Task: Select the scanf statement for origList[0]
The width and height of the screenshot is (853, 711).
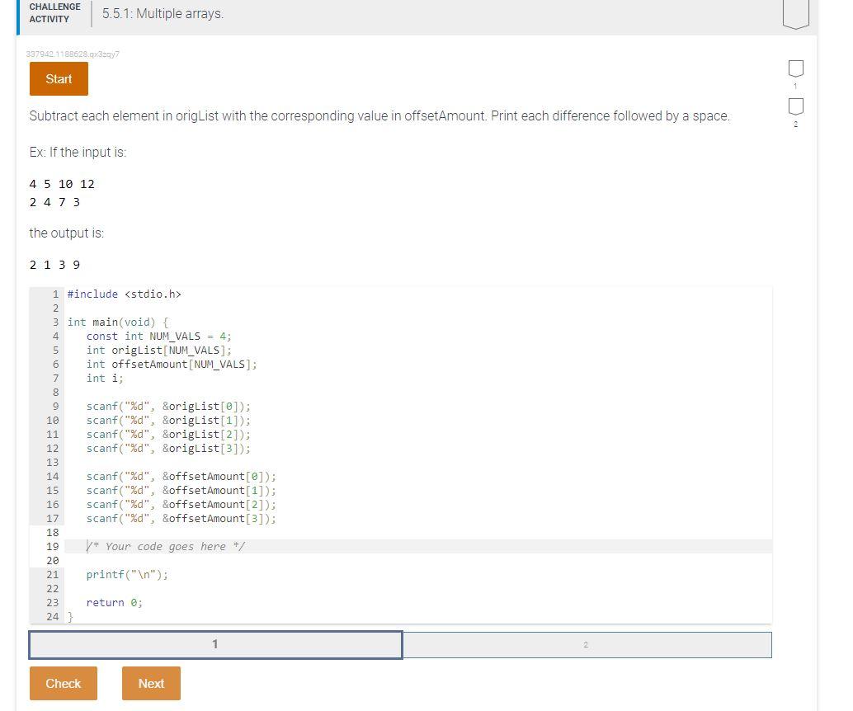Action: (167, 406)
